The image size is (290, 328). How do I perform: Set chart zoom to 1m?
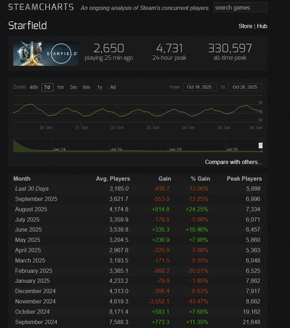pos(60,87)
